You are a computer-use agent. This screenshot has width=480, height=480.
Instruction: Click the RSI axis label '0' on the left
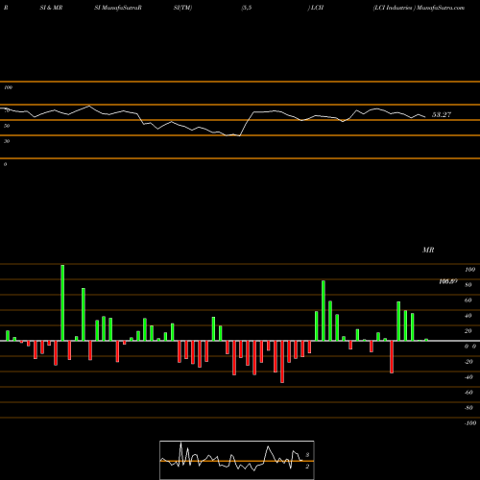point(5,164)
